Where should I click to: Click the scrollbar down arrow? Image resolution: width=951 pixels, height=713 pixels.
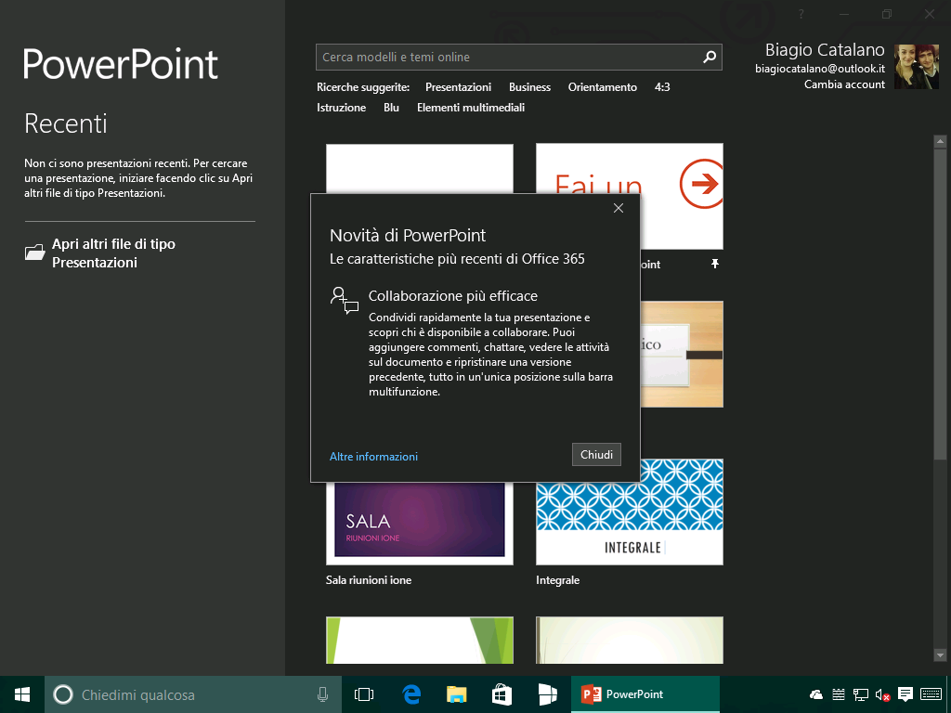(x=940, y=655)
